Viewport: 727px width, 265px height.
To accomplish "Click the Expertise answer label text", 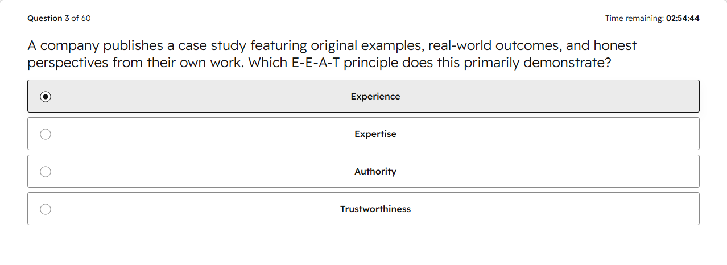I will [375, 134].
